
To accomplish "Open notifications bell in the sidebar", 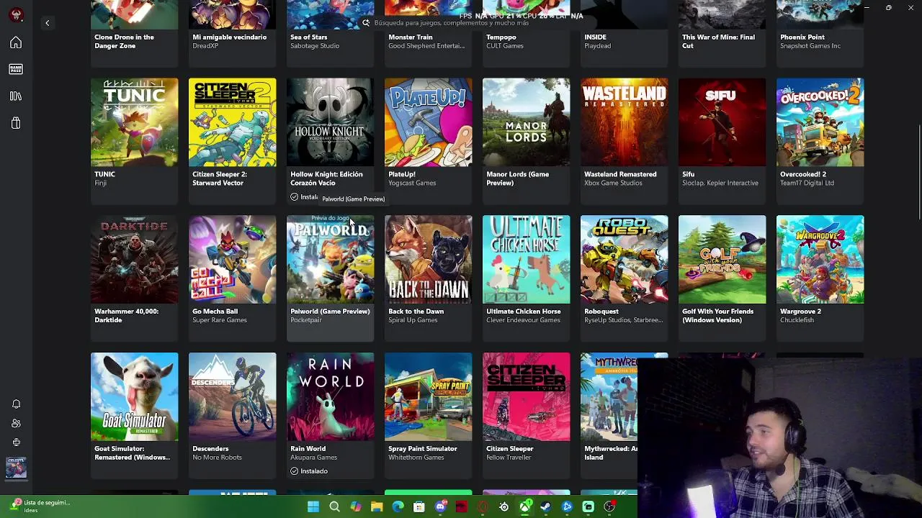I will [x=16, y=404].
